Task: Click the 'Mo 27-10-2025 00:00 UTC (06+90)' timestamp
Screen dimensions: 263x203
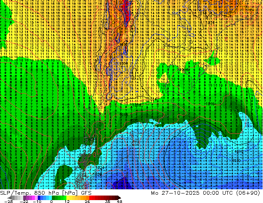Action: [205, 193]
